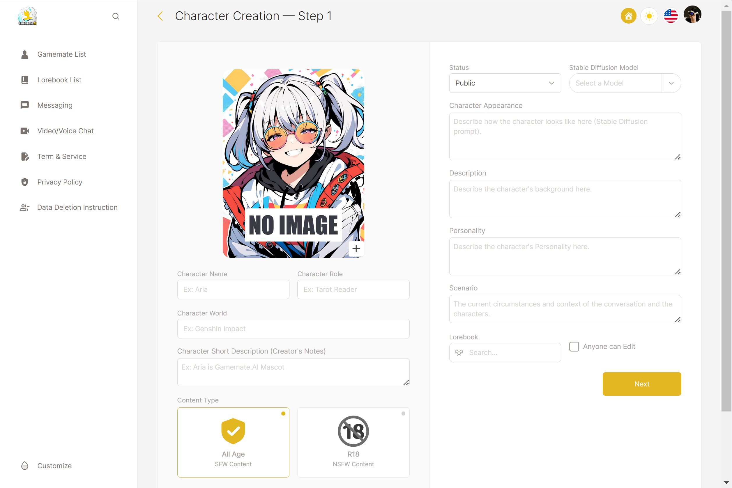Click the plus icon to add image

356,249
